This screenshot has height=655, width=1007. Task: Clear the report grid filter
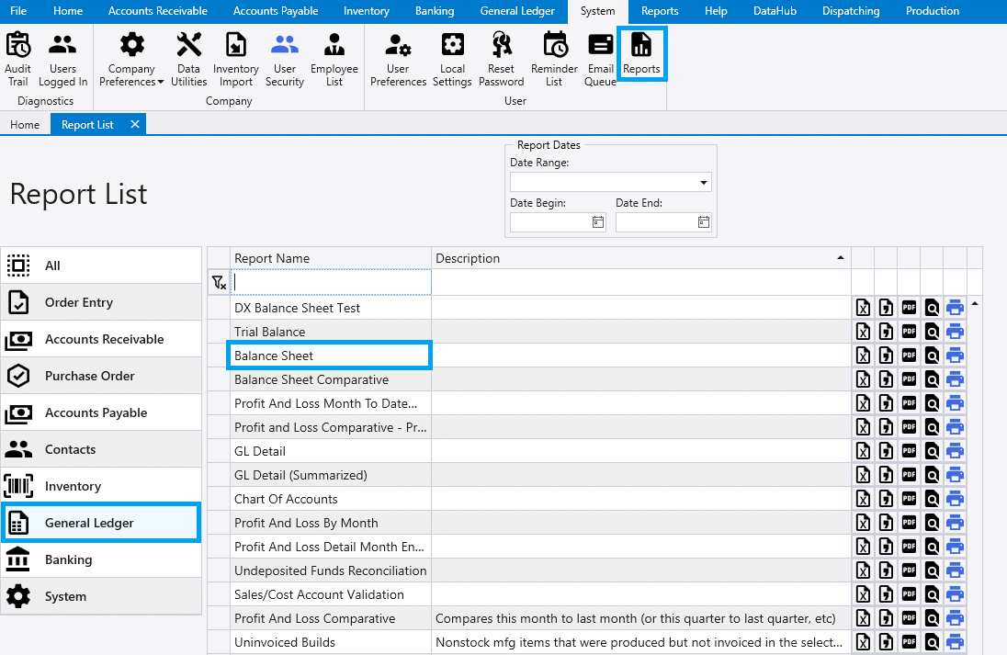point(219,282)
